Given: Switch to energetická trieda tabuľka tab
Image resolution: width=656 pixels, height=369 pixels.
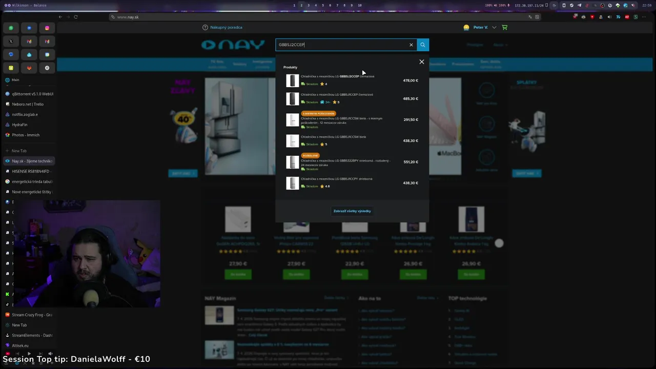Looking at the screenshot, I should [29, 182].
